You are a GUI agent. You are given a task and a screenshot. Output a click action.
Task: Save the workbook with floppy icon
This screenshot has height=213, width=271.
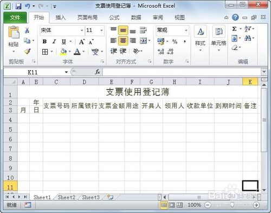18,7
